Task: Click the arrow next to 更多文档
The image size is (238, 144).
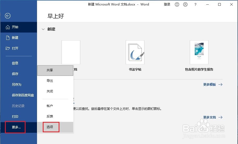Action: (x=221, y=117)
